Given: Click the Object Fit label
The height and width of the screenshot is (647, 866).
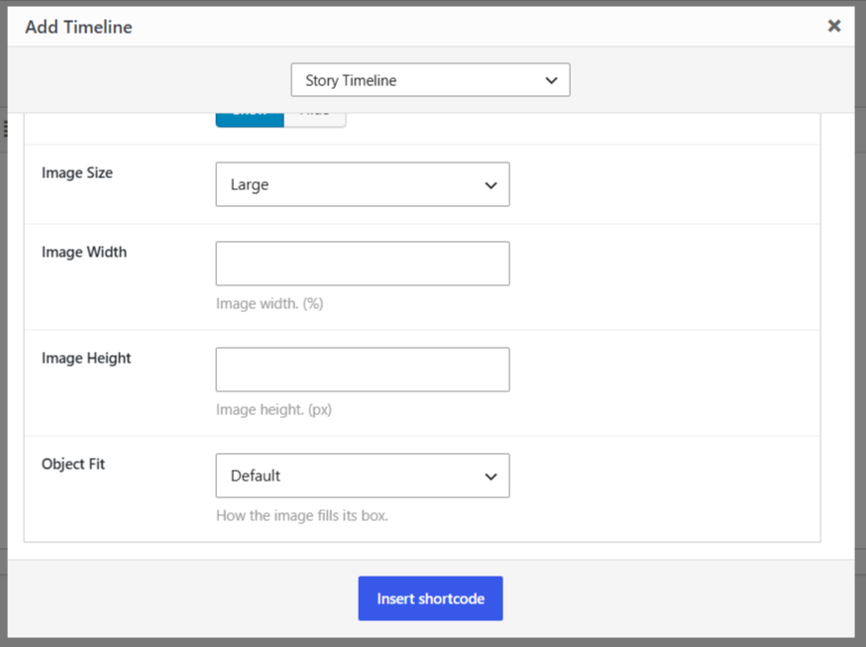Looking at the screenshot, I should (x=73, y=465).
